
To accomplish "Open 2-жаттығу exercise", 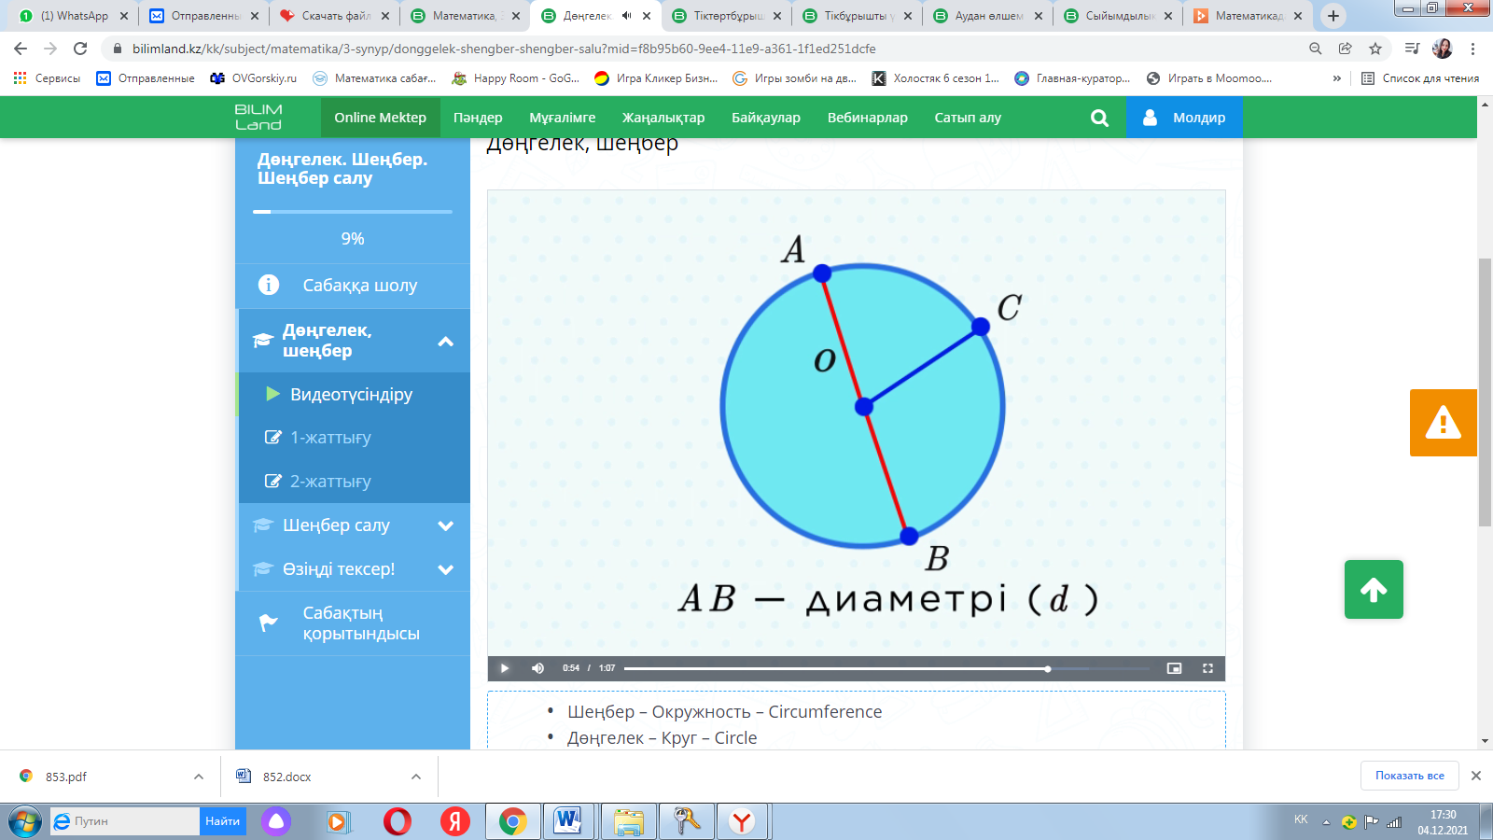I will (353, 482).
